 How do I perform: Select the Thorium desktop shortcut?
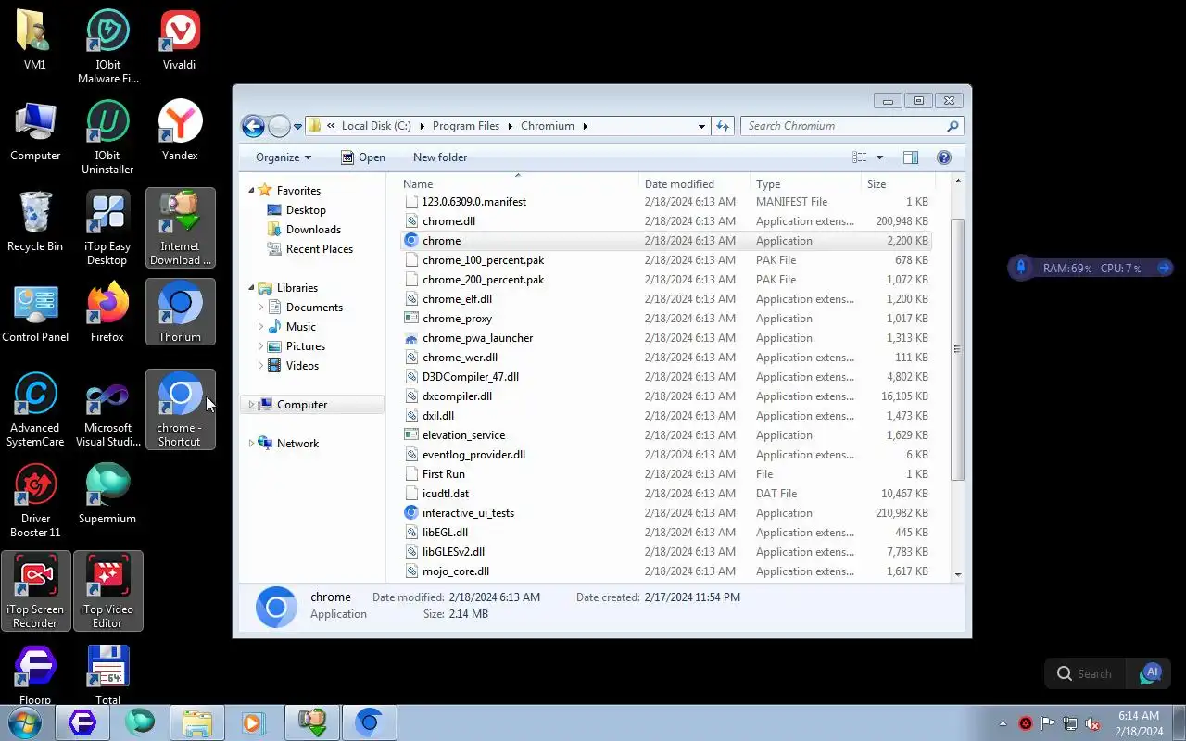tap(180, 312)
